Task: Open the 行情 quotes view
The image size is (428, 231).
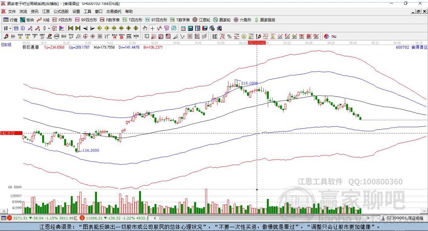Action: click(x=10, y=20)
